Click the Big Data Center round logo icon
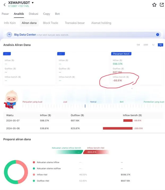The image size is (165, 190). (9, 35)
